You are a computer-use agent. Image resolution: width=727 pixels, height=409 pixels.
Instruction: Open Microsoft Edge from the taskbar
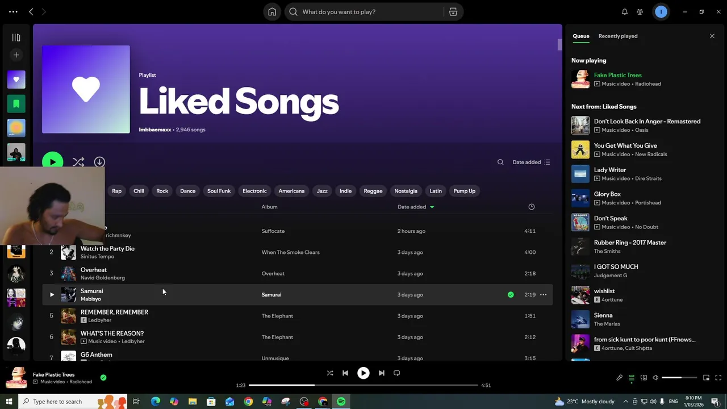click(x=156, y=402)
